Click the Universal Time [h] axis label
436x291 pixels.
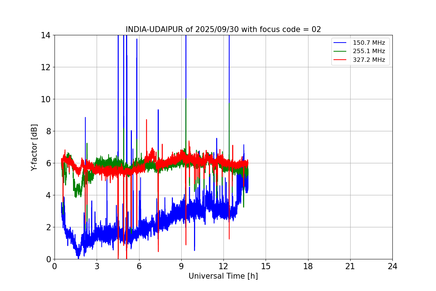pos(223,276)
